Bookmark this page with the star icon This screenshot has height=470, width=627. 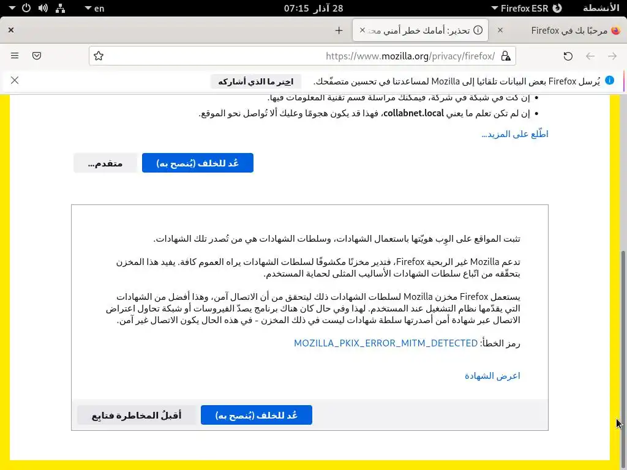(99, 56)
